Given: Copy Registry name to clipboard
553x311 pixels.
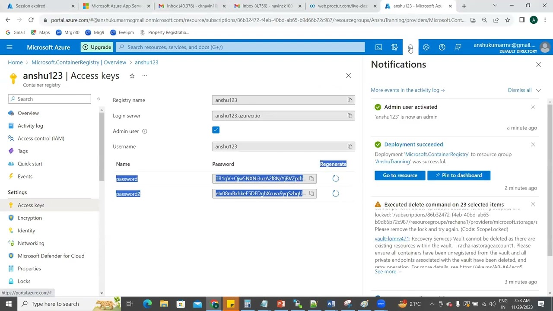Looking at the screenshot, I should 350,100.
